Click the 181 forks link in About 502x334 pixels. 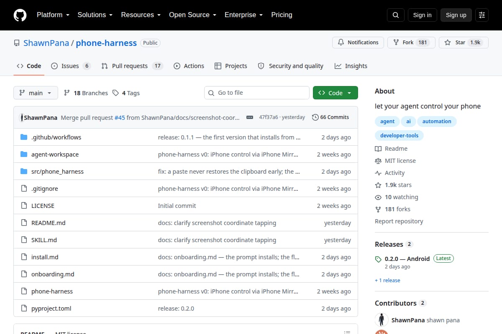point(397,209)
